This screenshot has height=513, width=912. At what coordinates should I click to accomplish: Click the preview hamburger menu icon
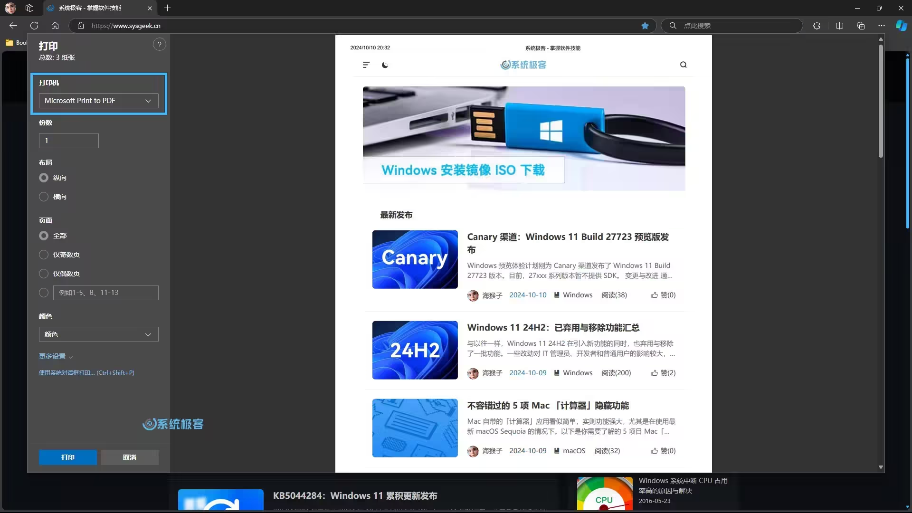[366, 65]
